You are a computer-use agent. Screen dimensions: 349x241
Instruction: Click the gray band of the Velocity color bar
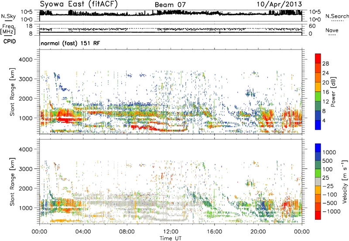point(318,181)
